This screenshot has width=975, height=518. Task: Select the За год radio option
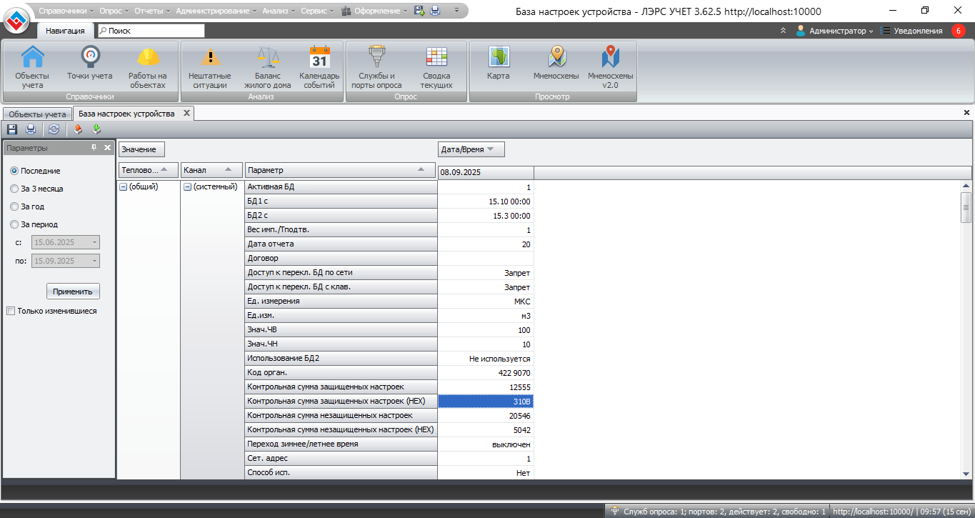coord(14,206)
